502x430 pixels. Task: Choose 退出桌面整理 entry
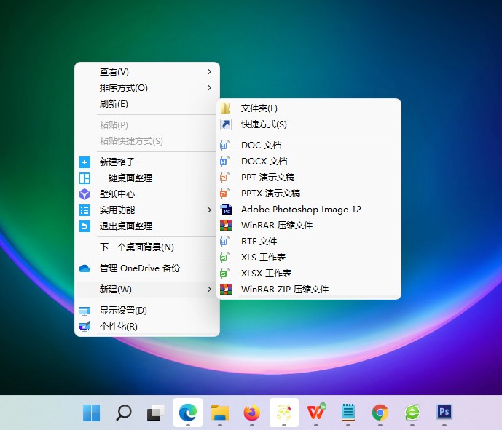point(147,226)
